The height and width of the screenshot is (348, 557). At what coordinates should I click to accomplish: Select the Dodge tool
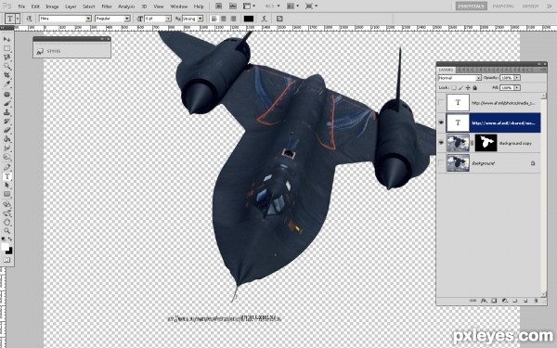(6, 157)
